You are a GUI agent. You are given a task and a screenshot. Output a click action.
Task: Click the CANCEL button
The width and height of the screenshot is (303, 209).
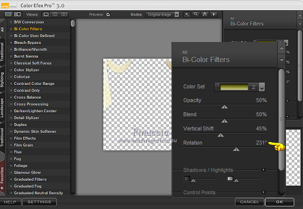click(x=249, y=202)
